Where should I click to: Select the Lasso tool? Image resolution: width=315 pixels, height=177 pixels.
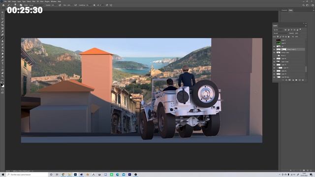[2, 19]
